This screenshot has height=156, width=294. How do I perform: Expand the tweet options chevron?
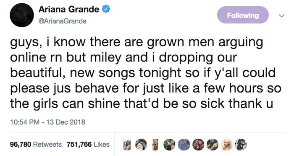click(282, 16)
